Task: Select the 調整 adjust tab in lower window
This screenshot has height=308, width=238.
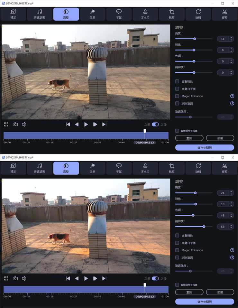Action: click(66, 168)
